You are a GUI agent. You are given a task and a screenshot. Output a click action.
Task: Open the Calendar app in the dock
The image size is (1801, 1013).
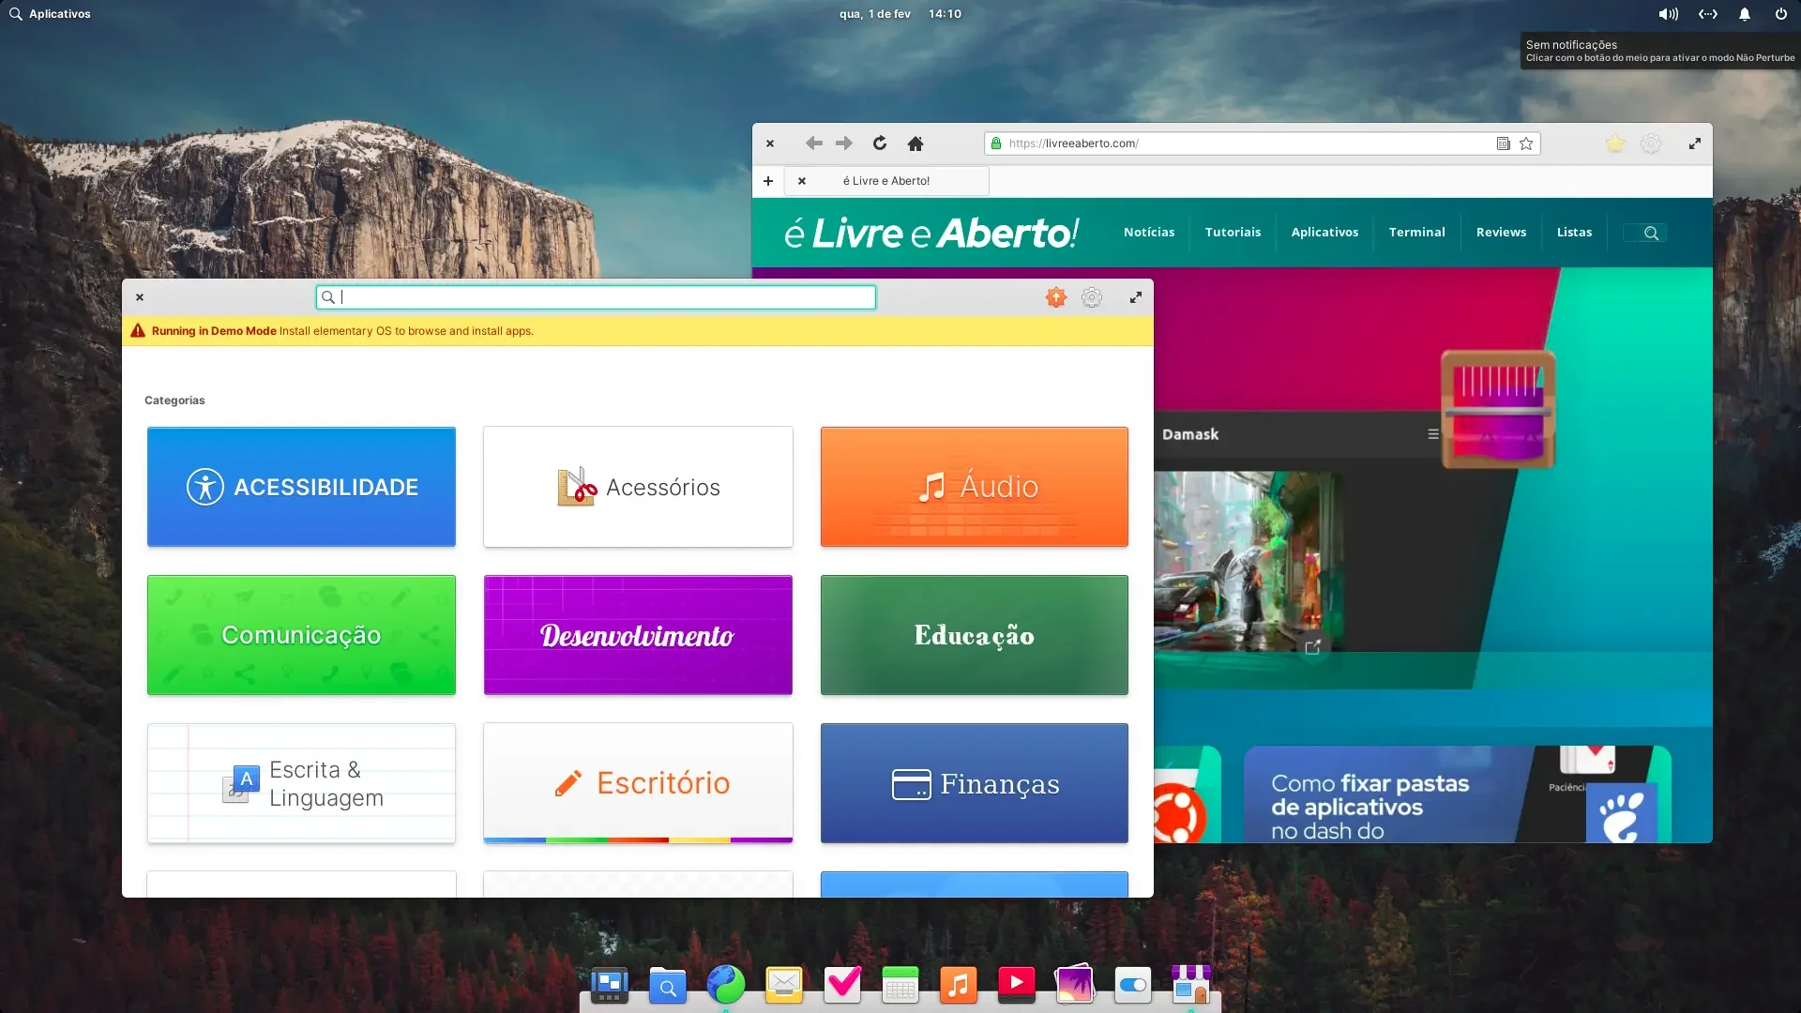[900, 984]
